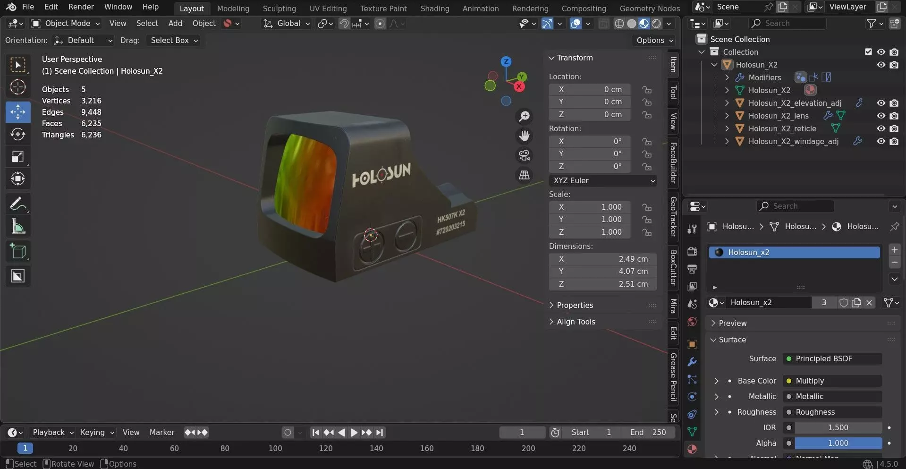Image resolution: width=906 pixels, height=469 pixels.
Task: Adjust the IOR value field
Action: click(838, 427)
